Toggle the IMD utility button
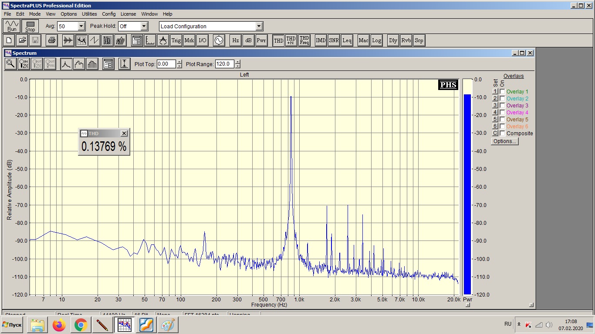 click(x=321, y=40)
